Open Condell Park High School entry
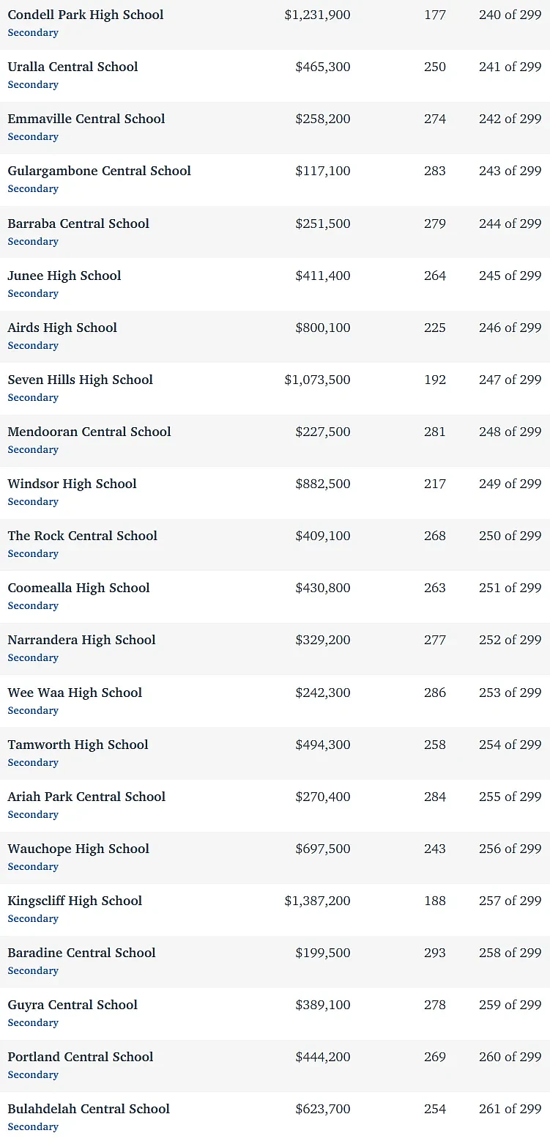Viewport: 550px width, 1144px height. pos(86,15)
